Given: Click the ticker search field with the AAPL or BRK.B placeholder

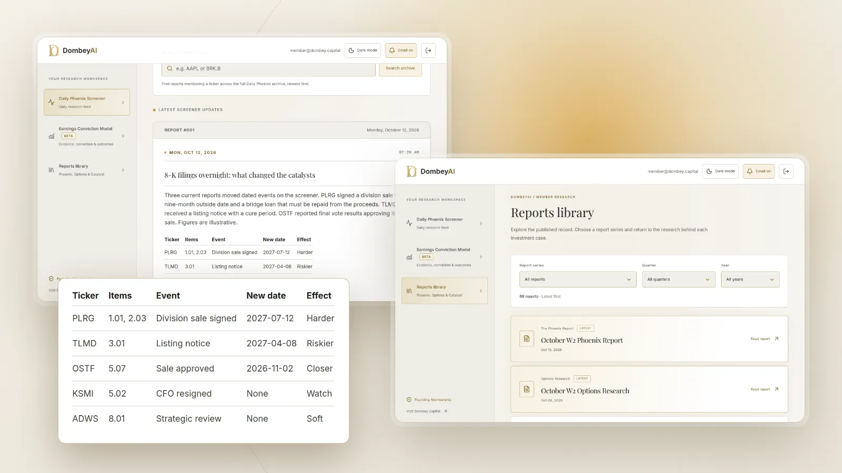Looking at the screenshot, I should (269, 69).
